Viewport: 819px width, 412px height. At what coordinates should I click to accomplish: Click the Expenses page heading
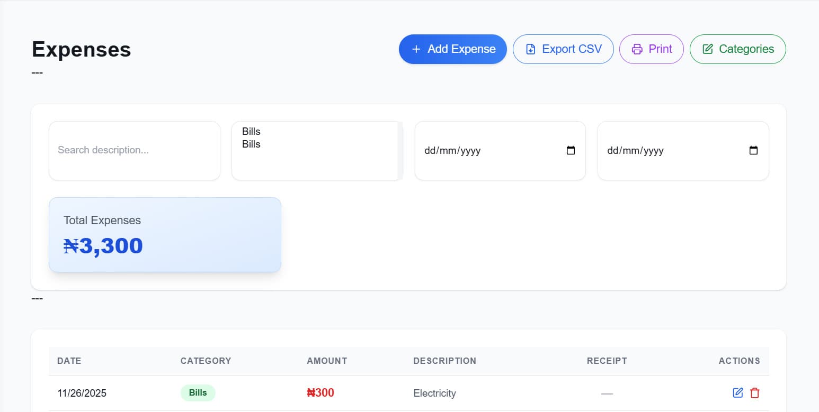tap(81, 49)
